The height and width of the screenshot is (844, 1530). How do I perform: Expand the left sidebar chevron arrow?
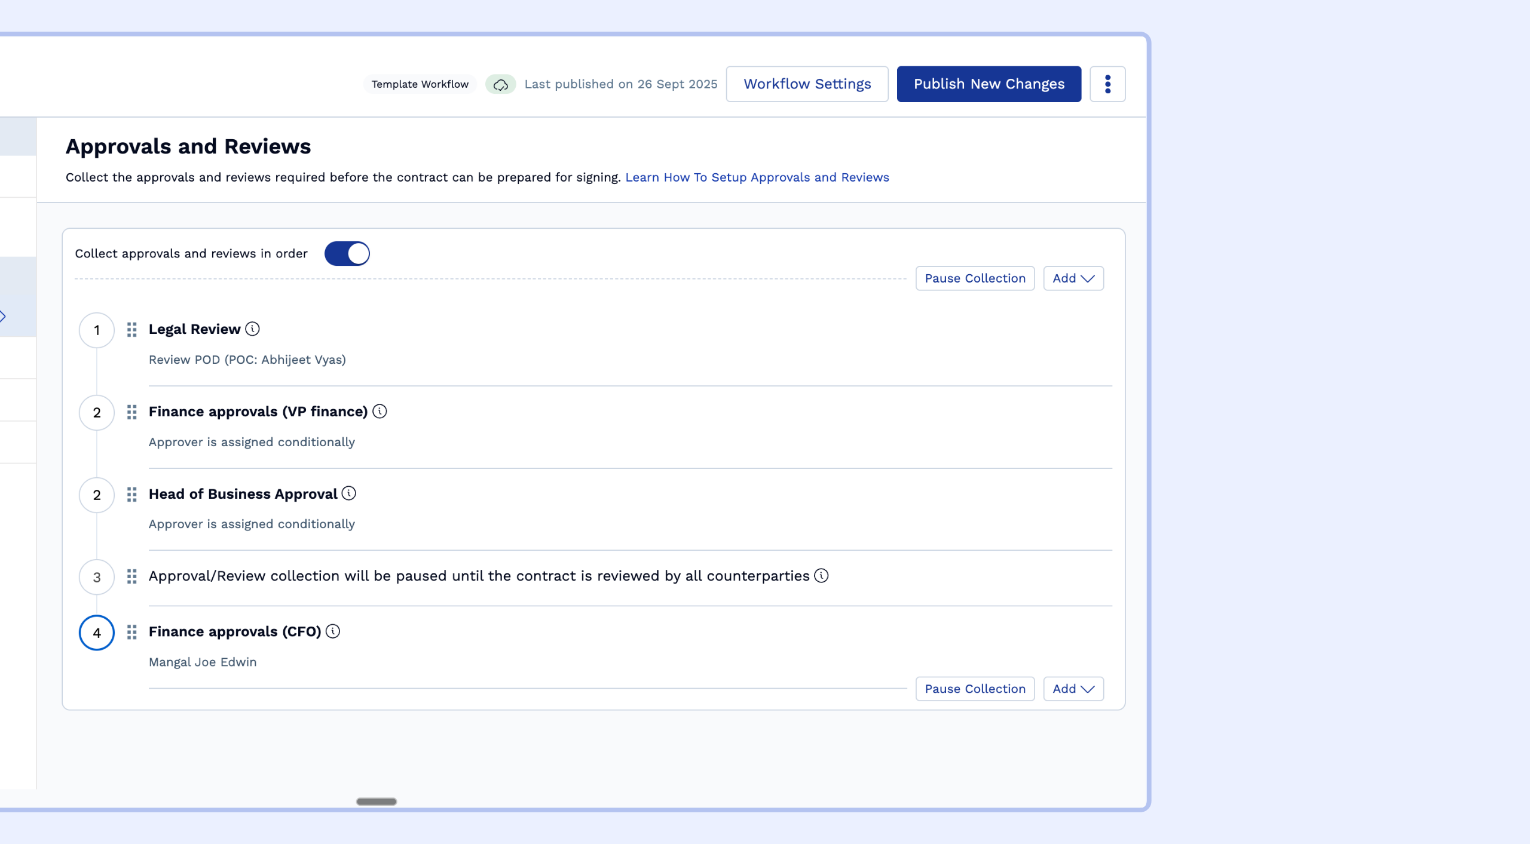[3, 317]
